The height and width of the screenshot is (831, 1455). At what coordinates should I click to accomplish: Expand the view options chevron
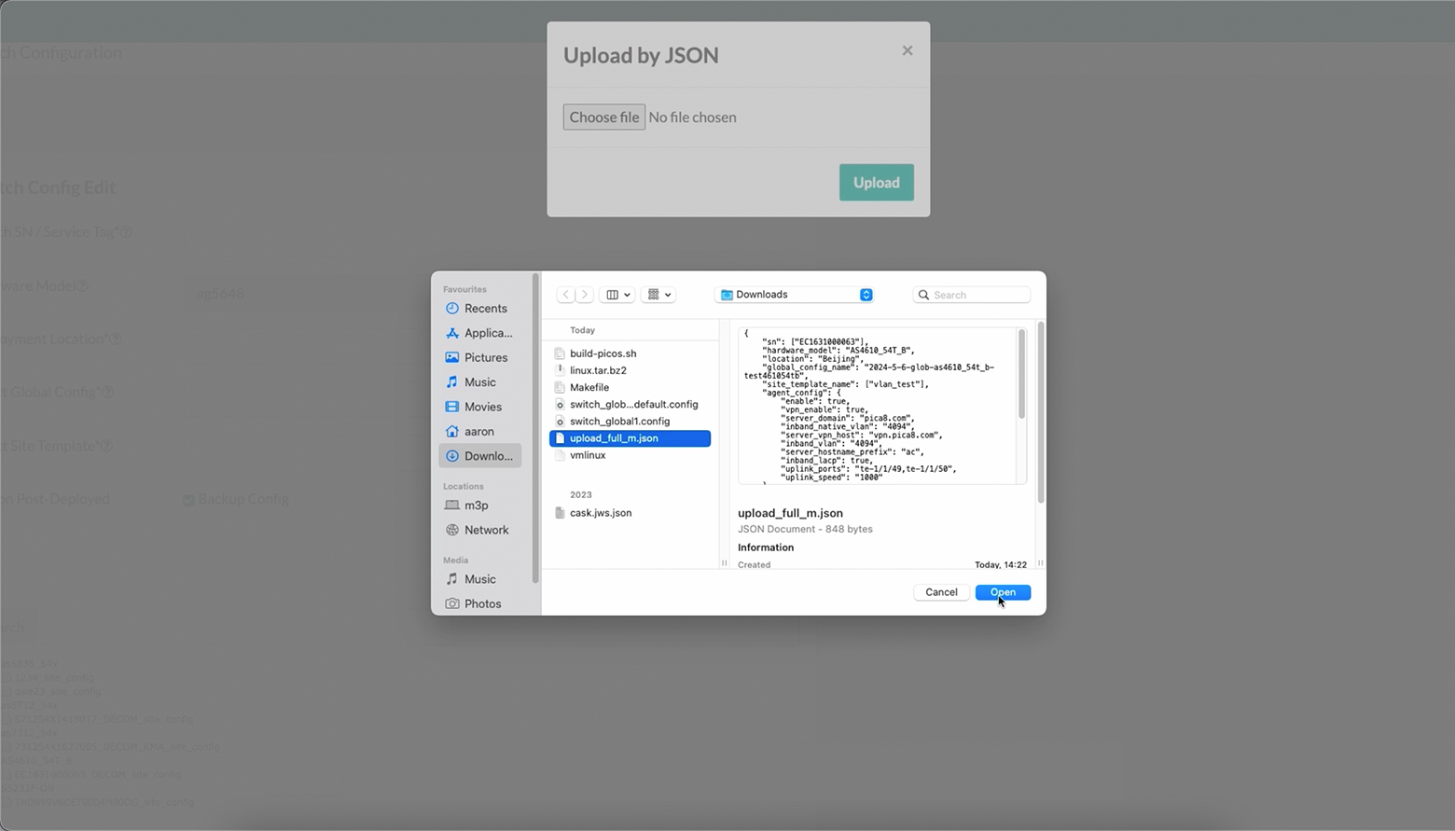(x=626, y=294)
